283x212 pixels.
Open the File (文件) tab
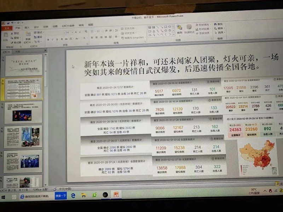pos(7,28)
